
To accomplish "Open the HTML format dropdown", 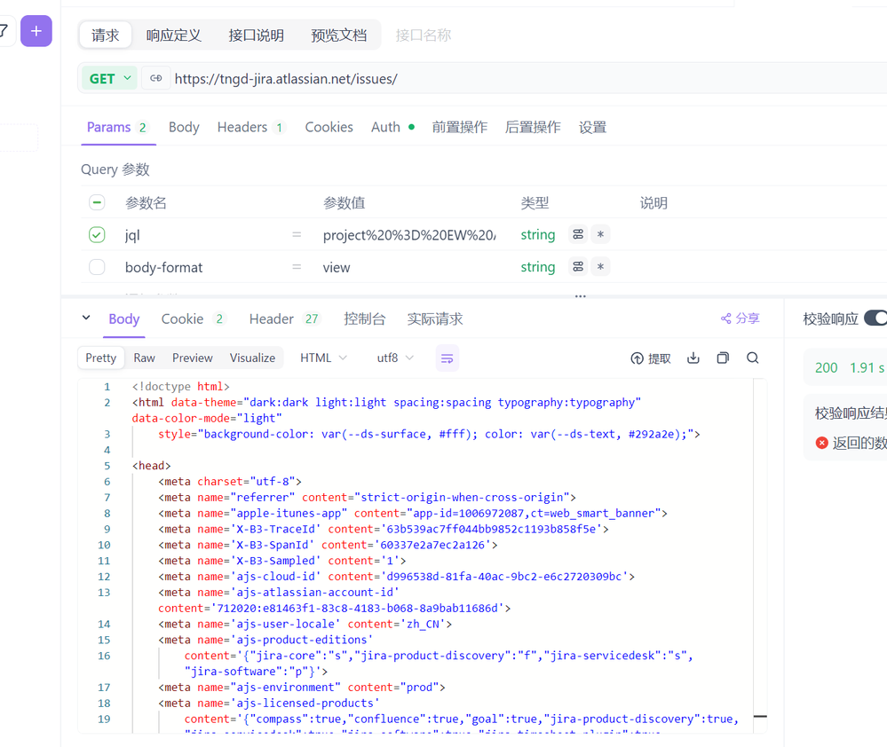I will [x=323, y=358].
